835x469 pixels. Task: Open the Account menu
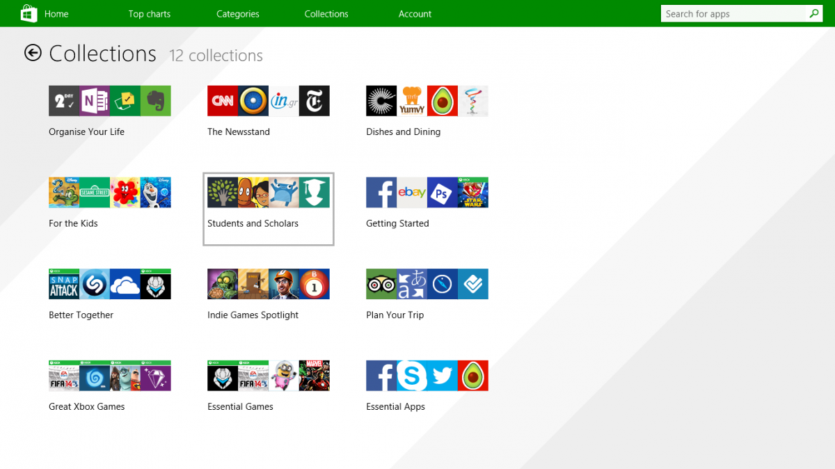pos(415,14)
